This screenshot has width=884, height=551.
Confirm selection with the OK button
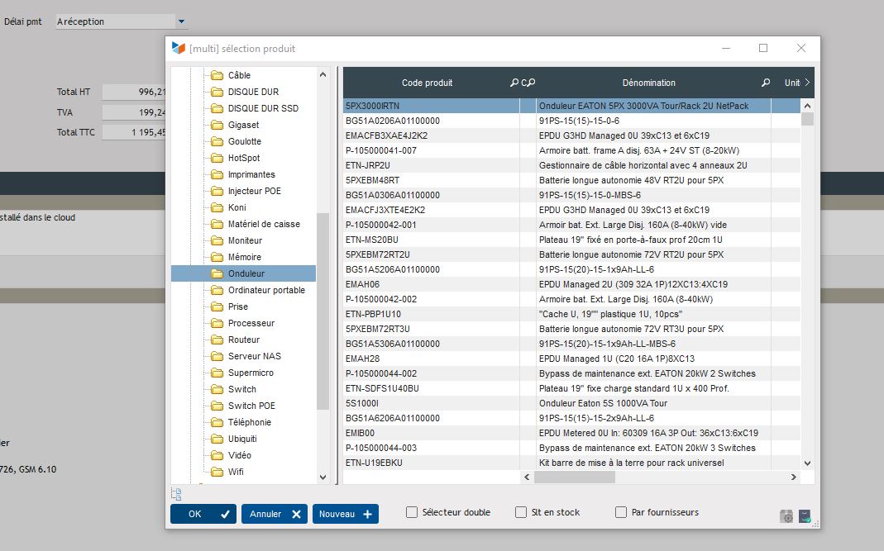click(203, 514)
